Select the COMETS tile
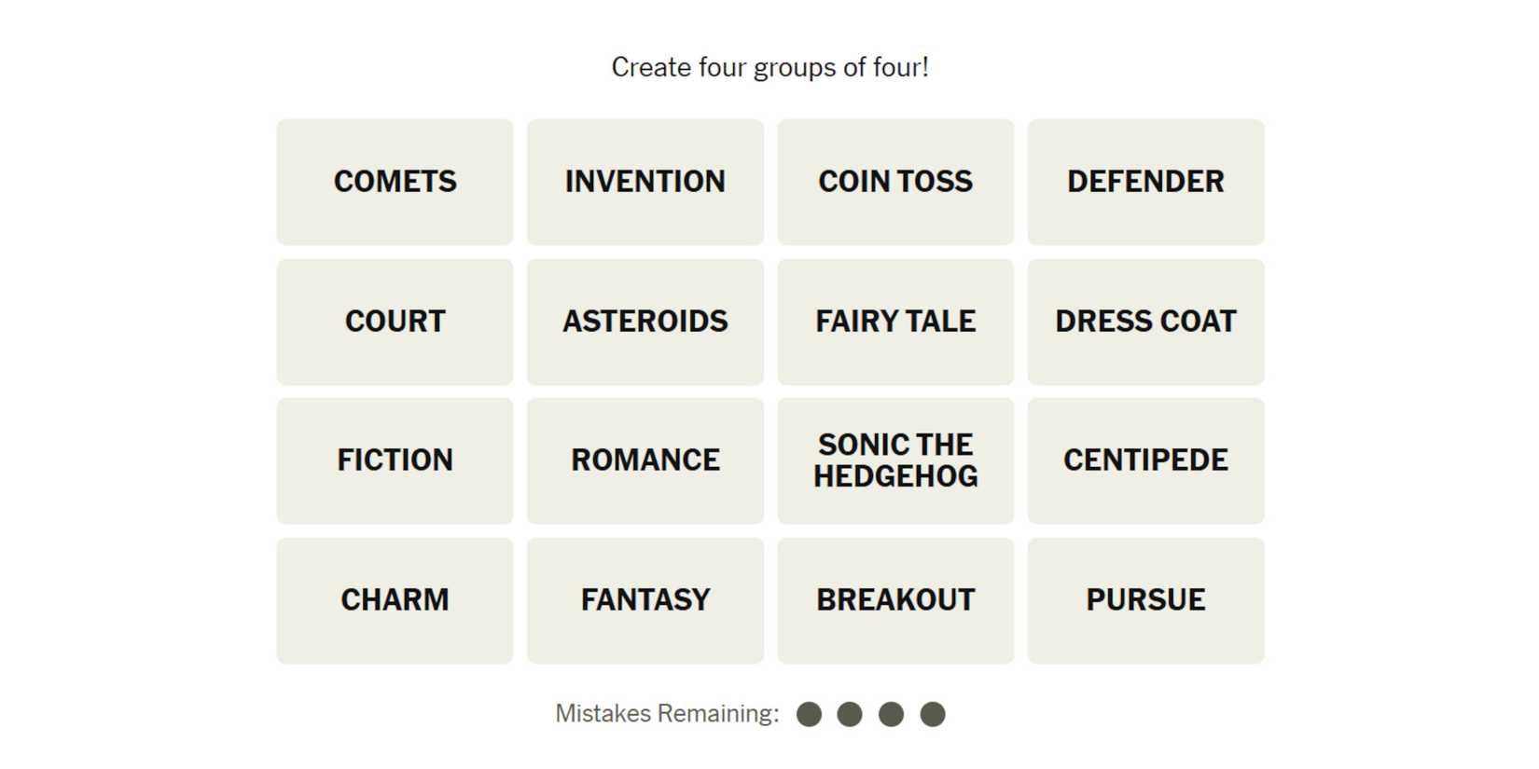The image size is (1539, 769). click(x=395, y=182)
